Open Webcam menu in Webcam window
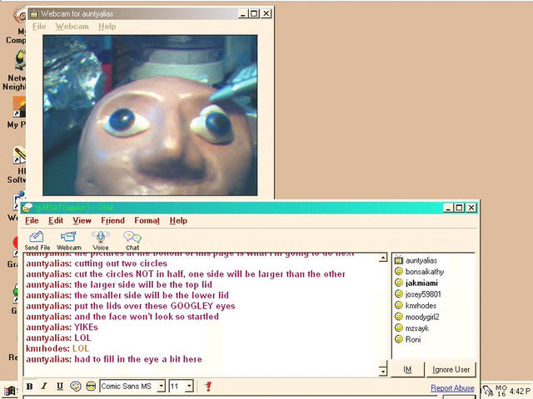This screenshot has width=533, height=399. click(72, 27)
